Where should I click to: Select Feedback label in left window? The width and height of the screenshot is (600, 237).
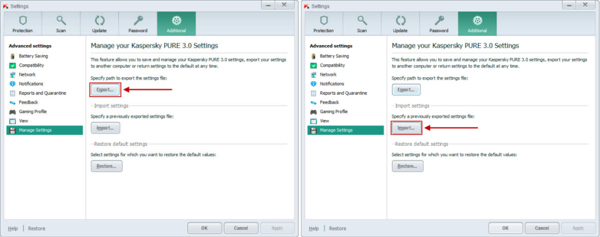(29, 102)
